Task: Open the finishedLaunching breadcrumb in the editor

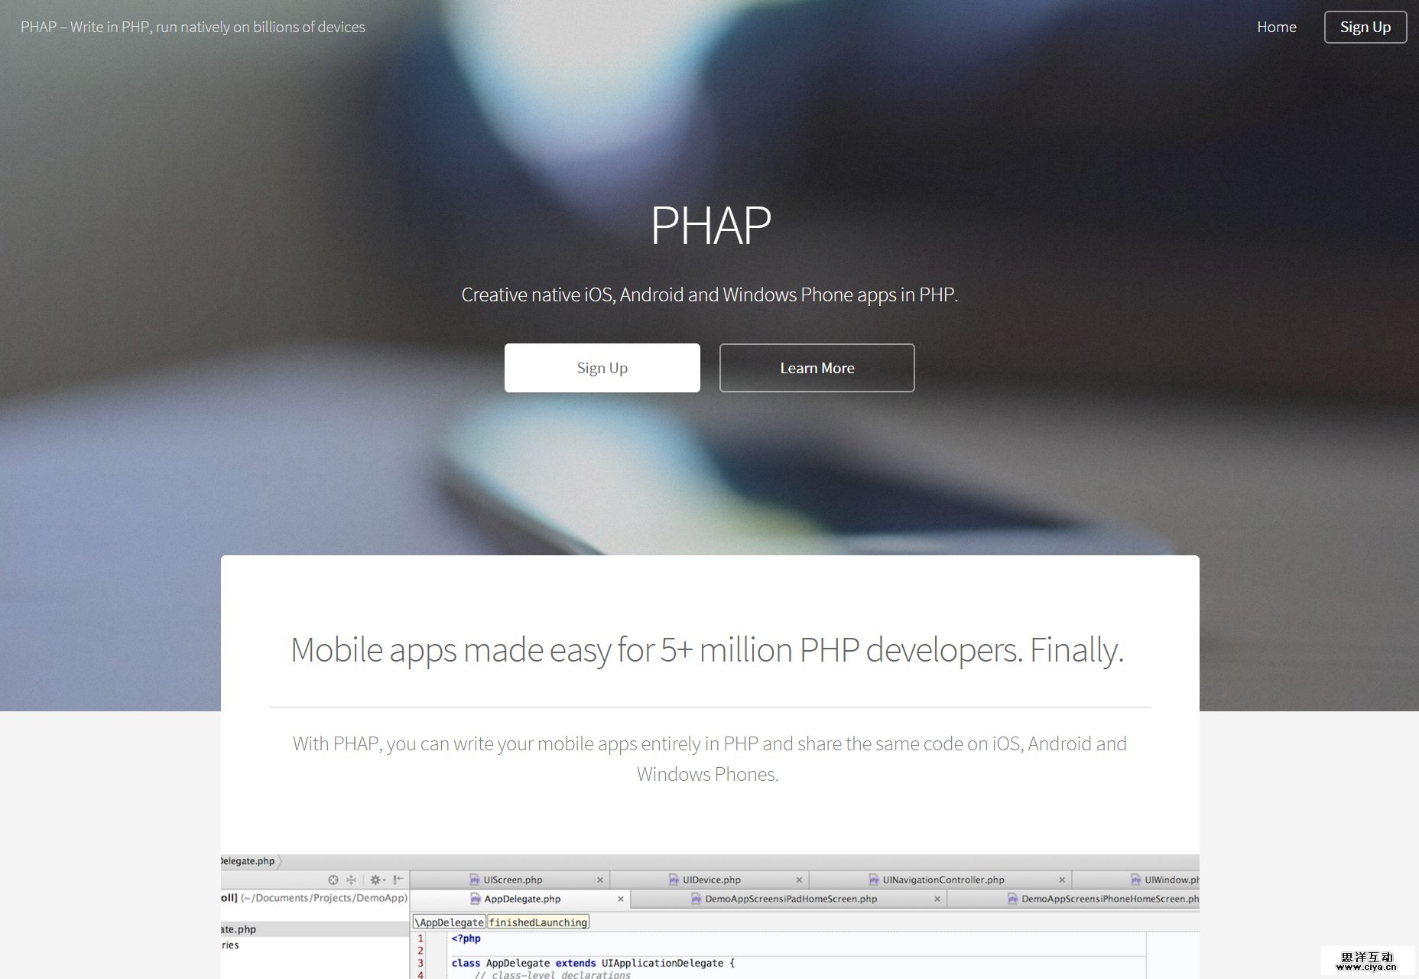Action: (538, 921)
